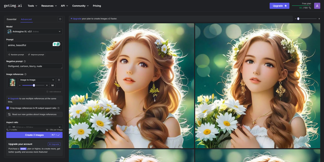324x162 pixels.
Task: Click the Add reference plus icon
Action: pyautogui.click(x=47, y=92)
